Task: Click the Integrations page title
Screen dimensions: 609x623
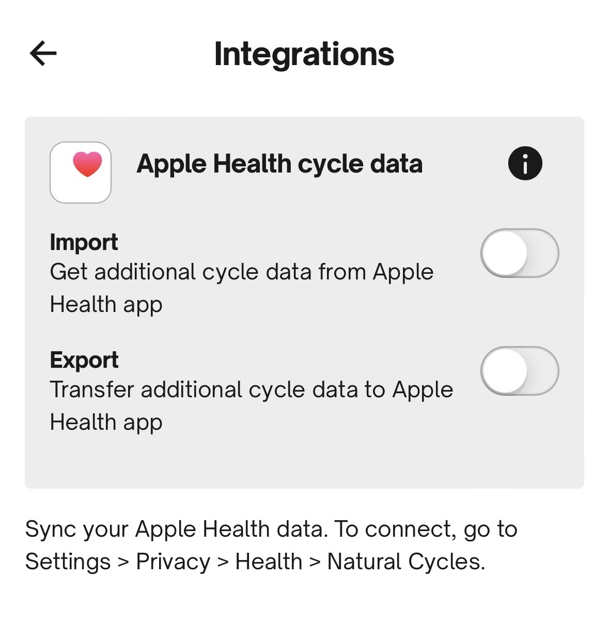Action: 304,54
